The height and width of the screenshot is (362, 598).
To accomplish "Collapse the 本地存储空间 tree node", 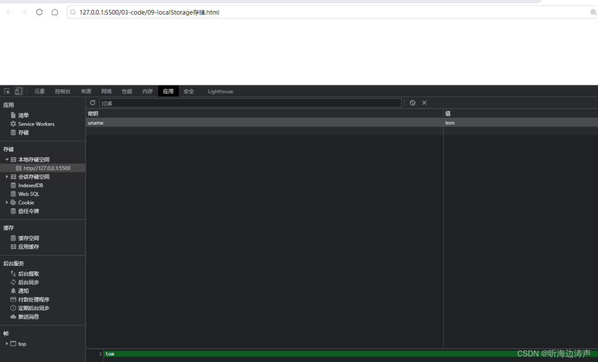I will (x=7, y=159).
